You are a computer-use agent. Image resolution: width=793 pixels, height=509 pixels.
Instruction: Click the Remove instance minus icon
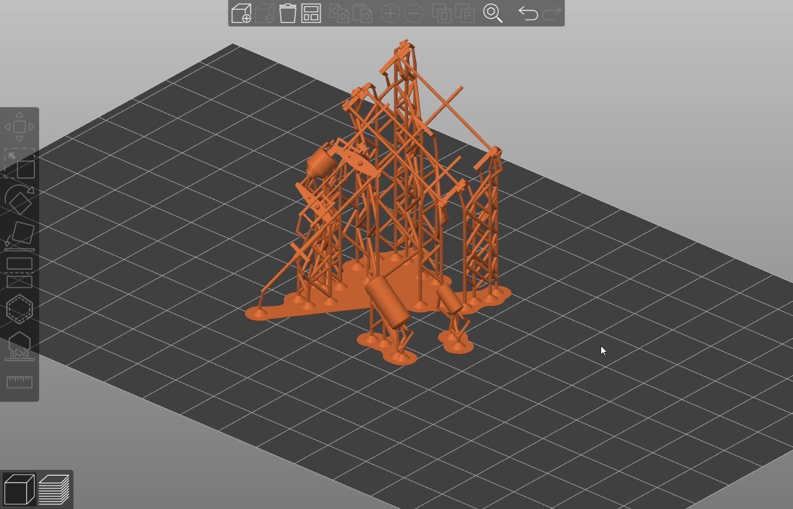[413, 13]
